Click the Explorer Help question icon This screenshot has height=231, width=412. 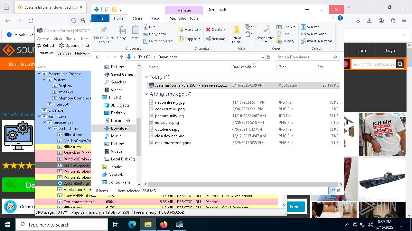pos(340,18)
